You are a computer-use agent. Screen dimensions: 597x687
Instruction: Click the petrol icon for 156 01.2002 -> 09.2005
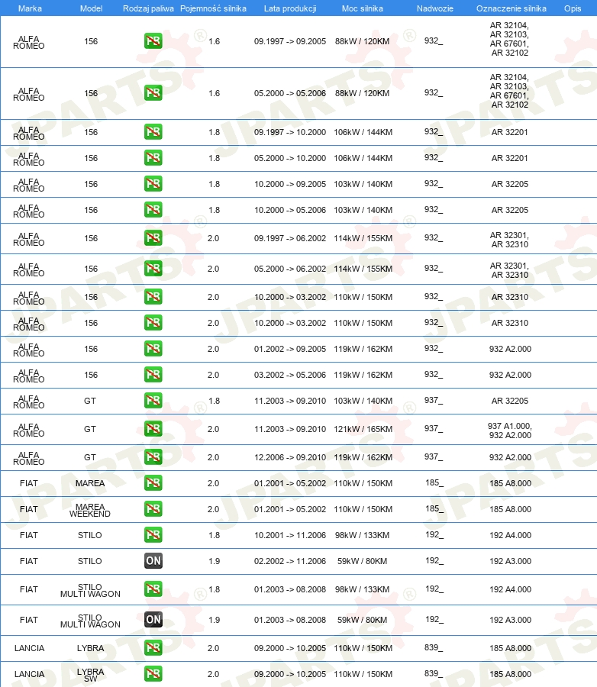click(153, 349)
